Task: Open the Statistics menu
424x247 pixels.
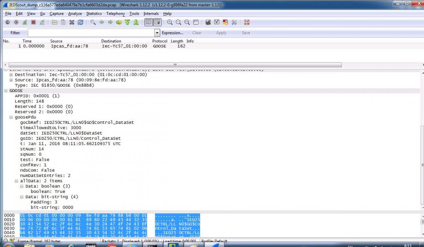Action: tap(94, 13)
